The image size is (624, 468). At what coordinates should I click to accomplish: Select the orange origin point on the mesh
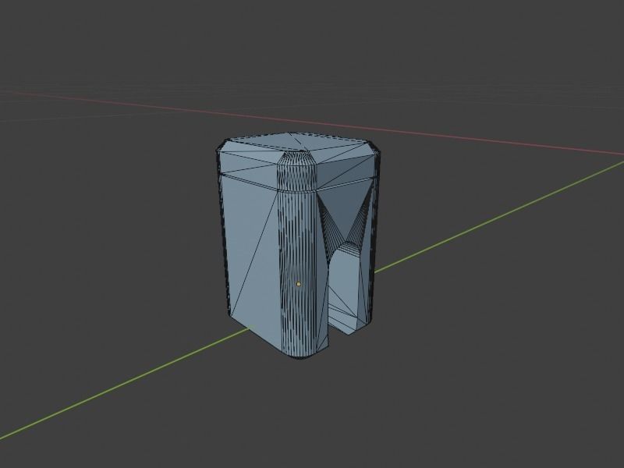pyautogui.click(x=299, y=284)
